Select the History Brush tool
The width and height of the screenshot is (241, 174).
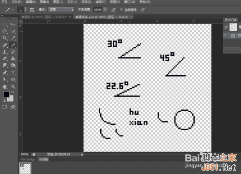coord(13,52)
